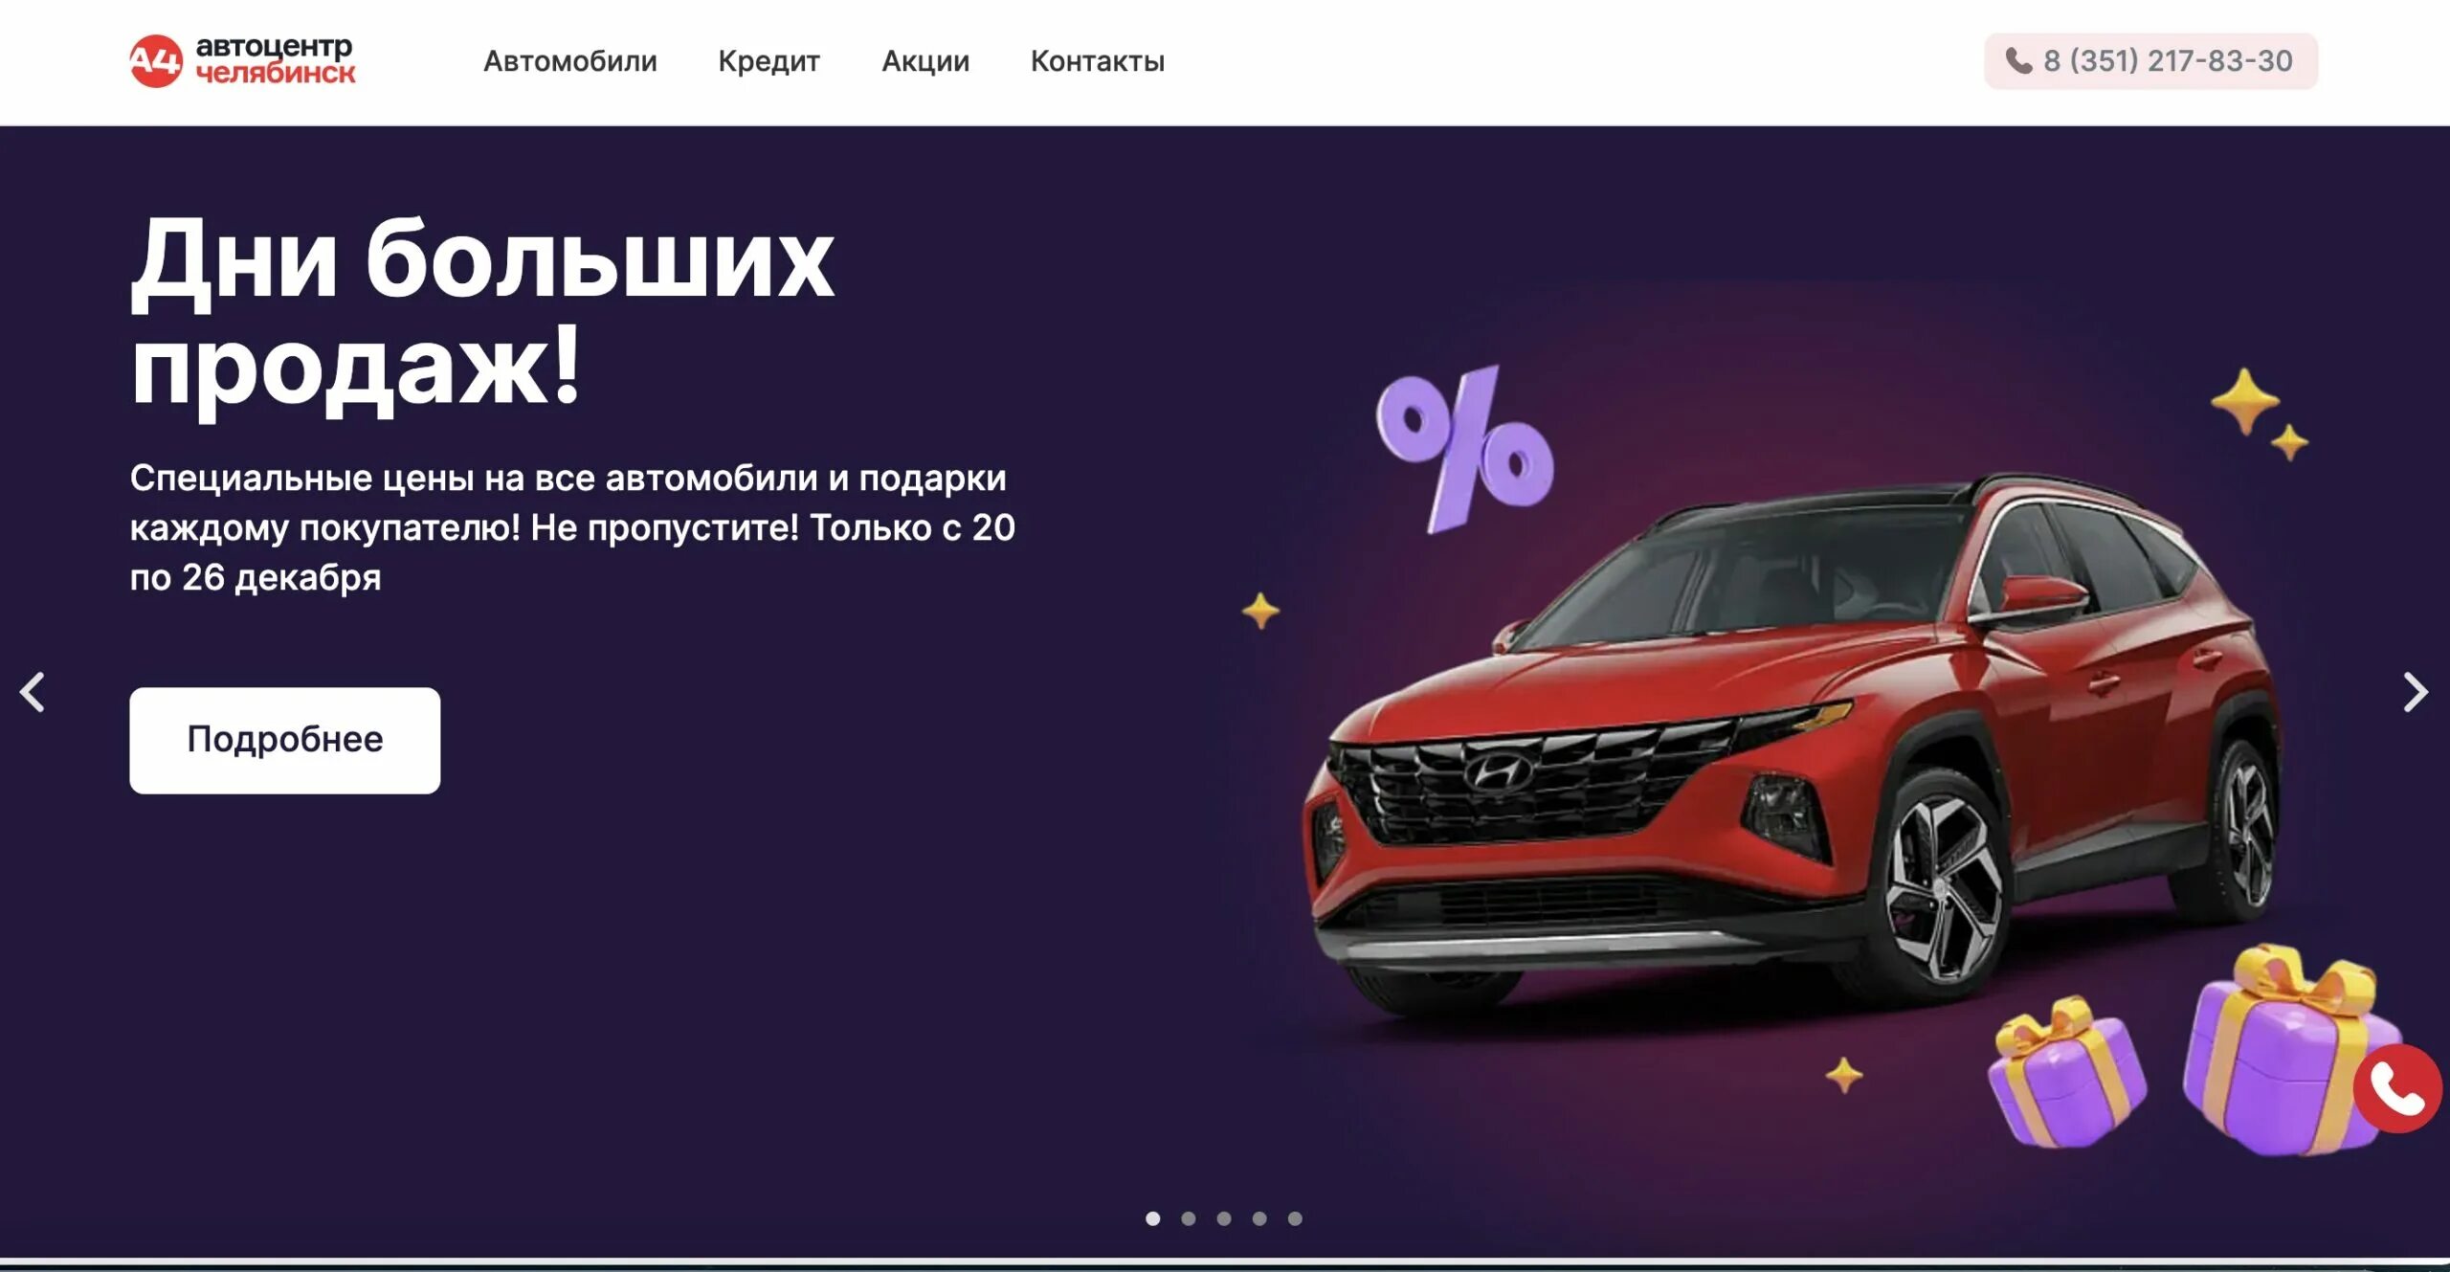Advance carousel with right chevron arrow
The height and width of the screenshot is (1272, 2450).
pyautogui.click(x=2416, y=692)
